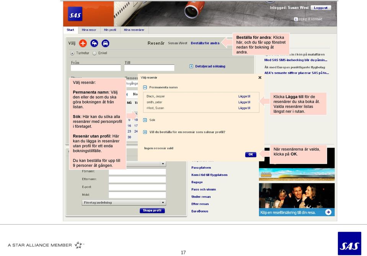Viewport: 367px width, 256px height.
Task: Open the Mina resor tab
Action: point(89,30)
